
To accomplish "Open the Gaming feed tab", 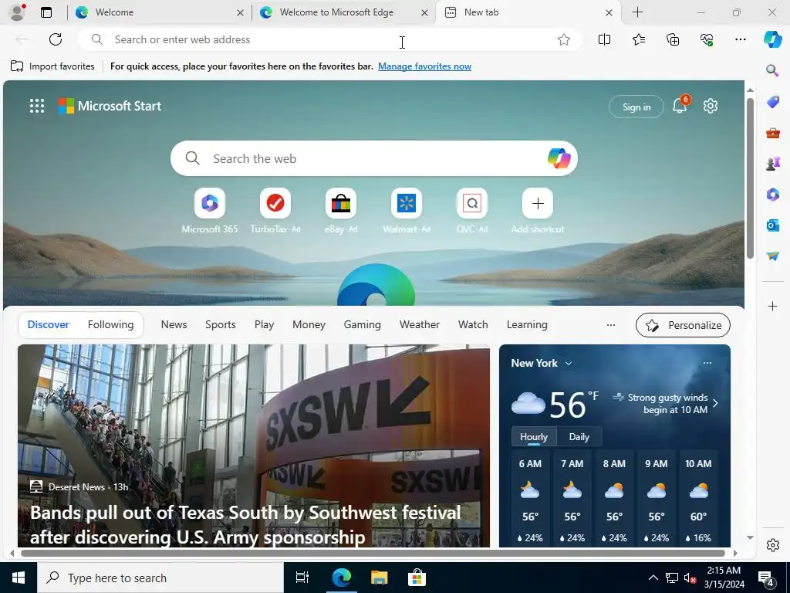I will (x=363, y=325).
